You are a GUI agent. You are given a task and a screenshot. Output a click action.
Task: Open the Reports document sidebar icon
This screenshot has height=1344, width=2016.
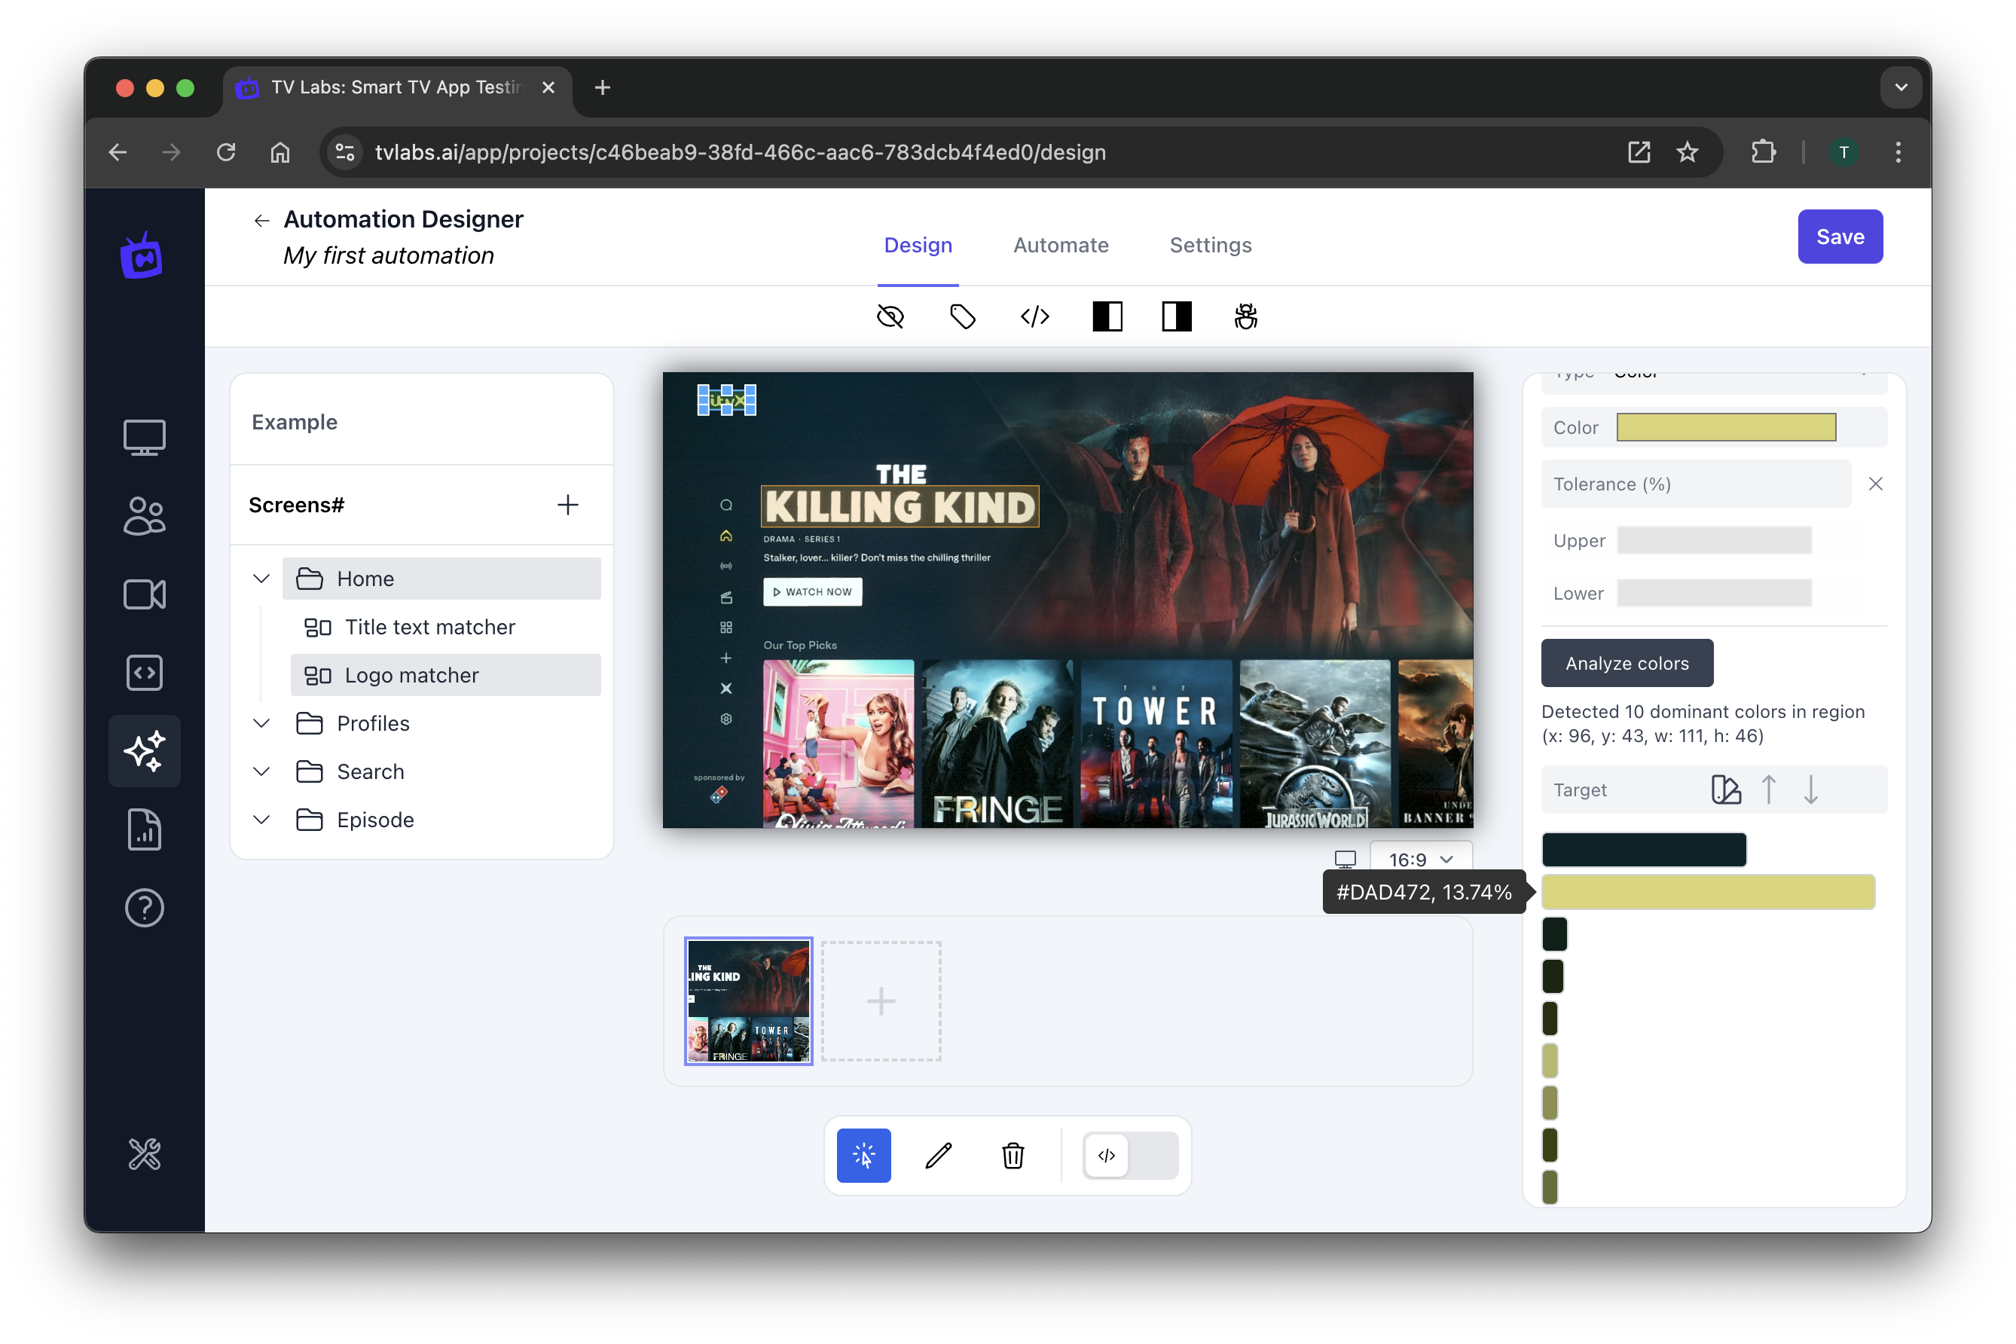point(144,829)
